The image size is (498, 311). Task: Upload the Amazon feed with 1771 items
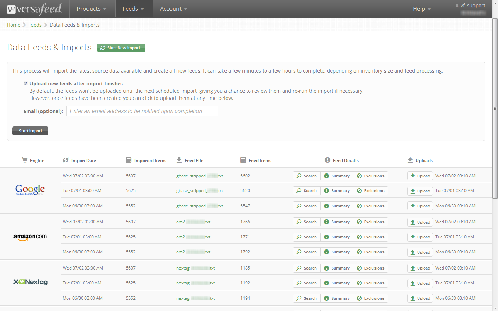coord(420,237)
